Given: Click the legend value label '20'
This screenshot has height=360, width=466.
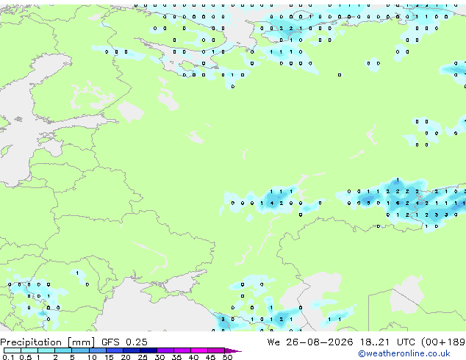Looking at the screenshot, I should point(126,357).
